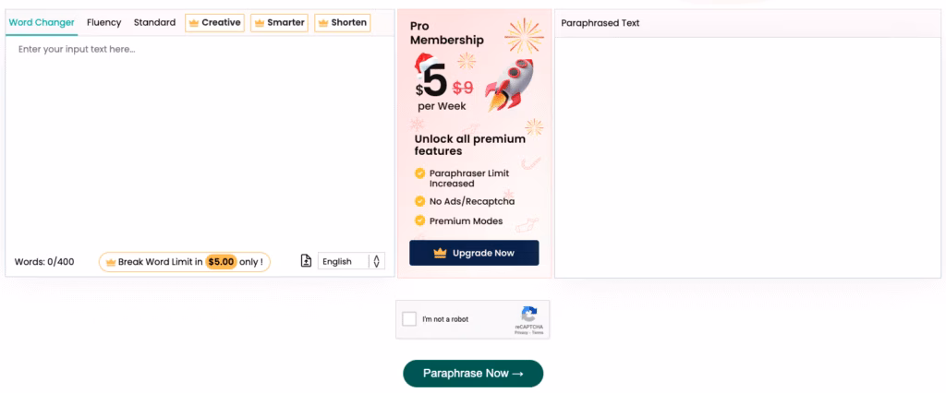The image size is (946, 393).
Task: Click the language selector up-down arrows
Action: tap(376, 261)
